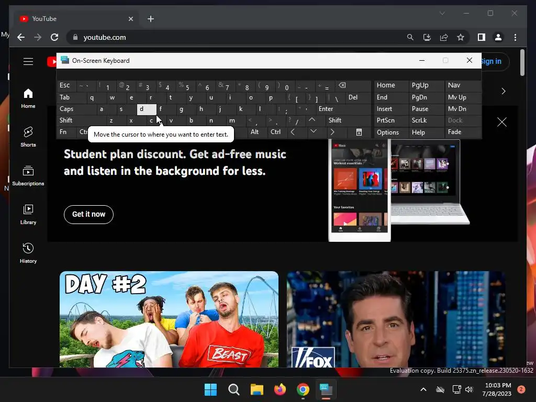Toggle the Caps lock key
Viewport: 536px width, 402px height.
[76, 109]
